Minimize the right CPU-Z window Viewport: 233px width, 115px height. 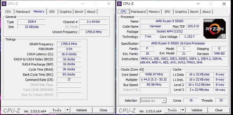pos(198,4)
